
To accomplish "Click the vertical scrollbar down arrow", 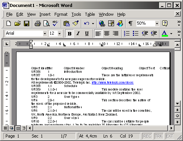I will (x=177, y=104).
